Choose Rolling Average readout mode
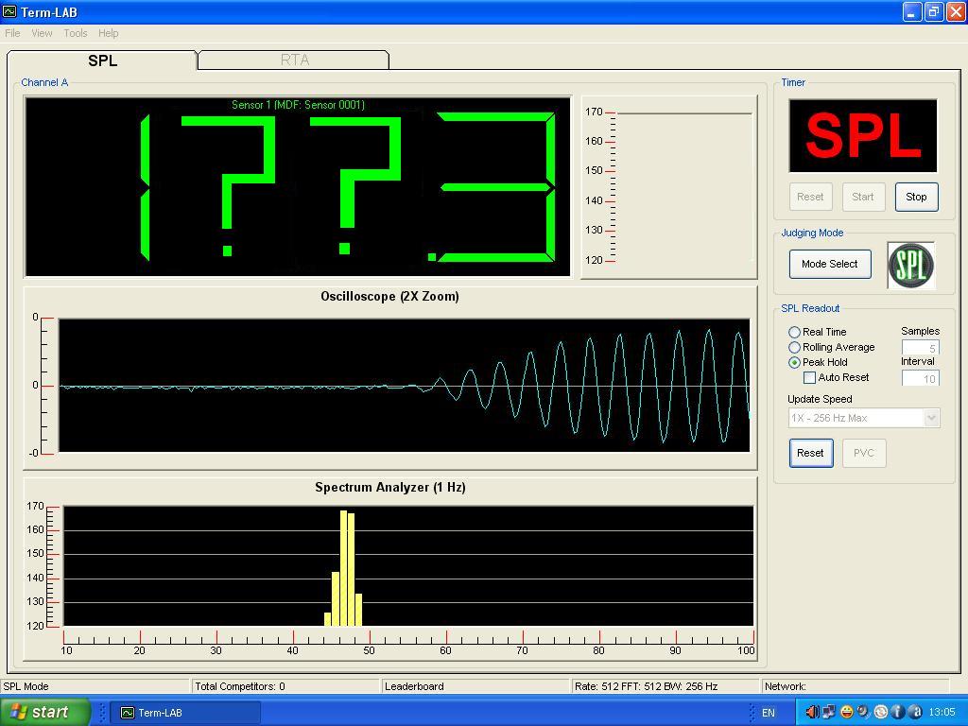Viewport: 968px width, 726px height. point(794,347)
